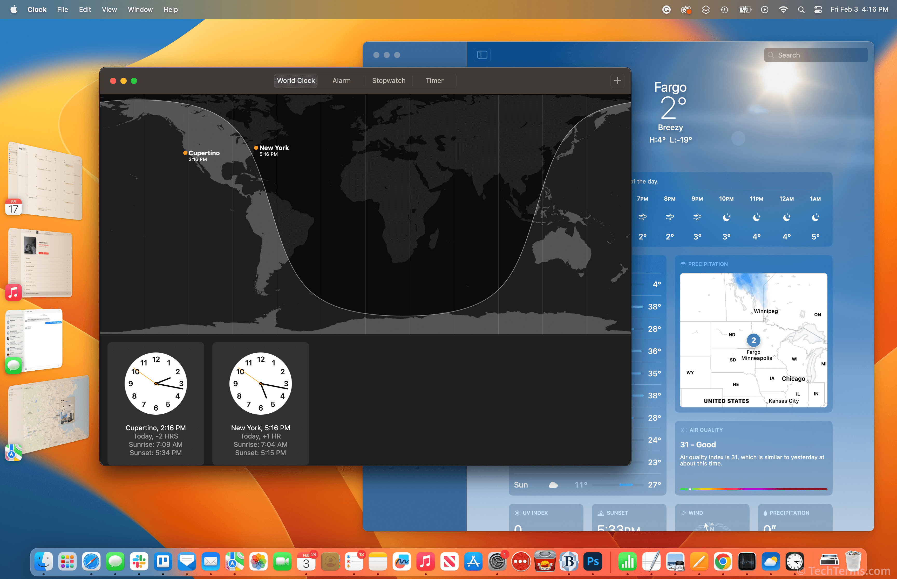Image resolution: width=897 pixels, height=579 pixels.
Task: Open Numbers from the dock
Action: click(x=628, y=562)
